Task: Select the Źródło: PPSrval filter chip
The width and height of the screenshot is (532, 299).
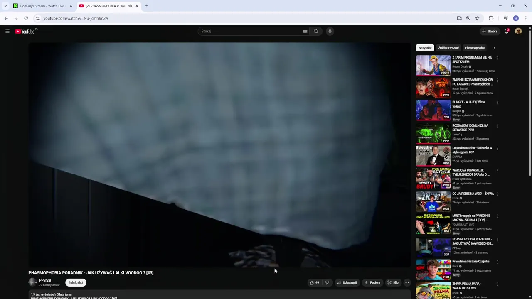Action: pos(448,48)
